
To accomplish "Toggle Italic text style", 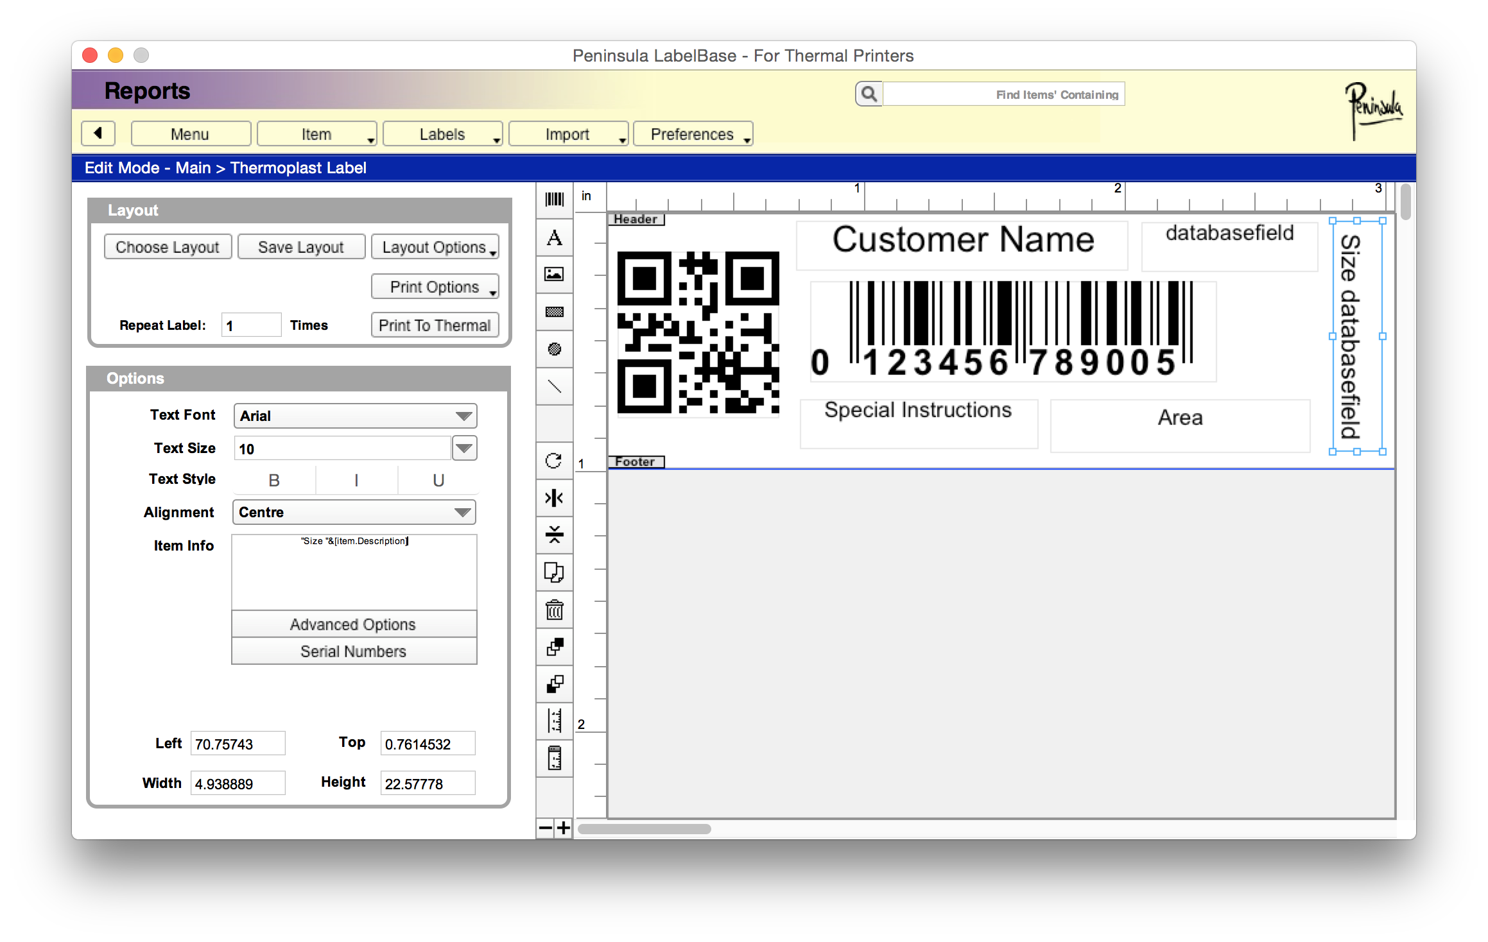I will click(356, 480).
